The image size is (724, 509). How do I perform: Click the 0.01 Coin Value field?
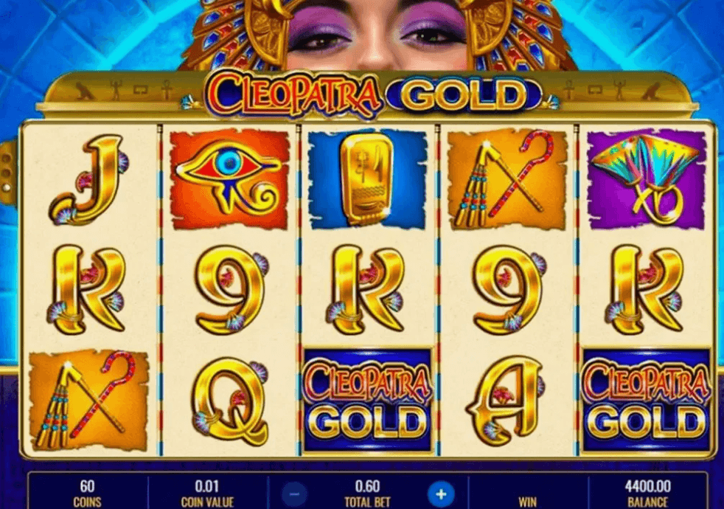click(207, 494)
